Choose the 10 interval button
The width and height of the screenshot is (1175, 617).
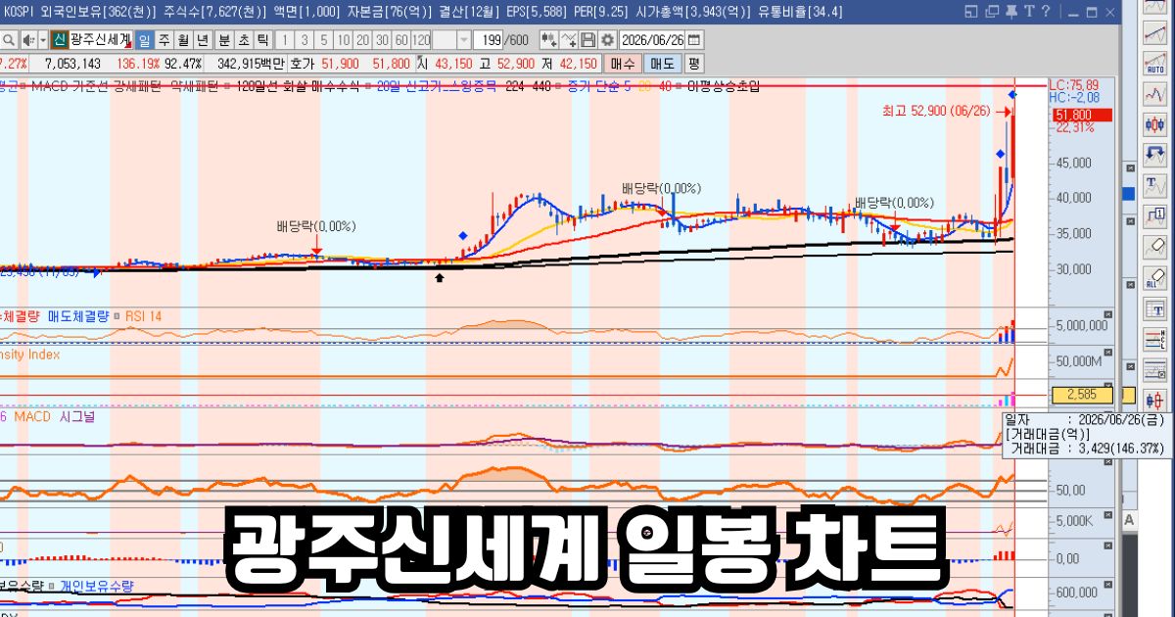[344, 39]
